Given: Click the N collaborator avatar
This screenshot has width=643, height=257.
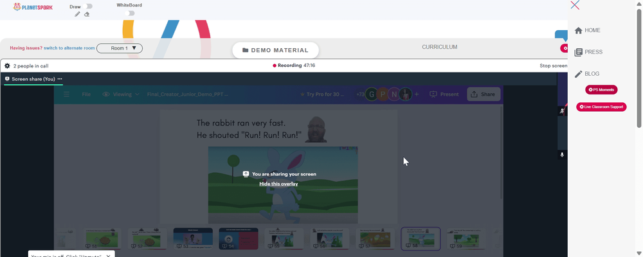Looking at the screenshot, I should pyautogui.click(x=394, y=94).
